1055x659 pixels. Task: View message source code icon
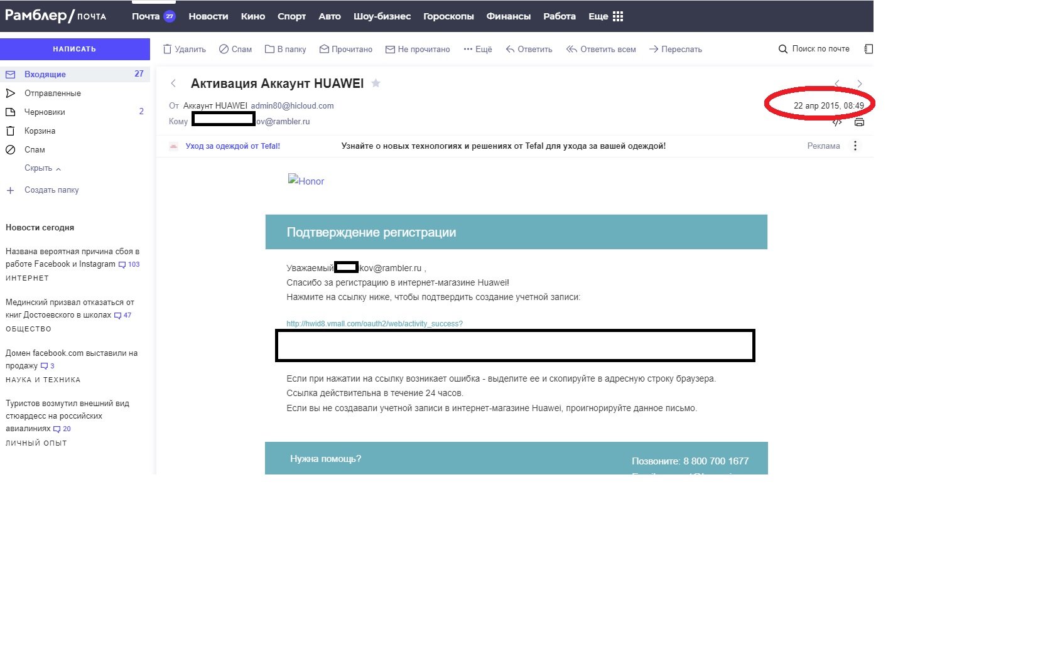[837, 122]
